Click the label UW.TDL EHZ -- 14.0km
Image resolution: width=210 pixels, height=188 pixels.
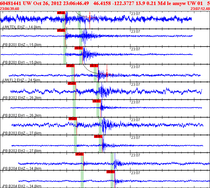(22, 27)
